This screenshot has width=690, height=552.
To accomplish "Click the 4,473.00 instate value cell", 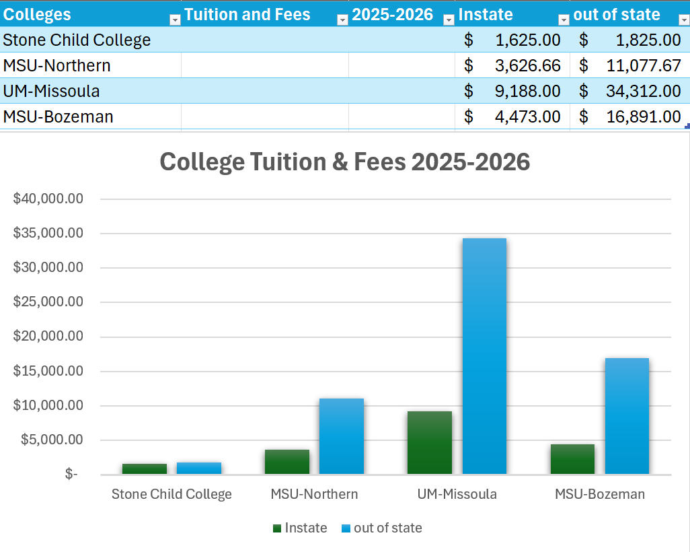I will point(512,116).
